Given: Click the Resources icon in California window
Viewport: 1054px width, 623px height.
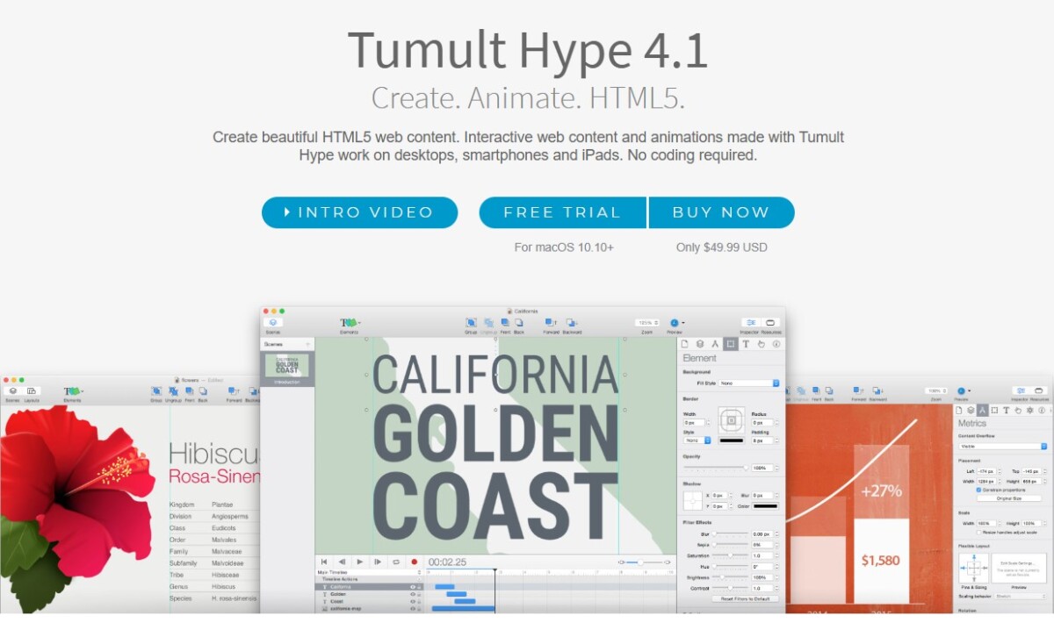Looking at the screenshot, I should point(771,323).
